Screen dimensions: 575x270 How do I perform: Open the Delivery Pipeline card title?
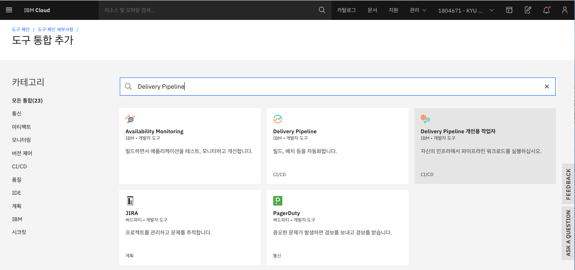click(x=295, y=131)
